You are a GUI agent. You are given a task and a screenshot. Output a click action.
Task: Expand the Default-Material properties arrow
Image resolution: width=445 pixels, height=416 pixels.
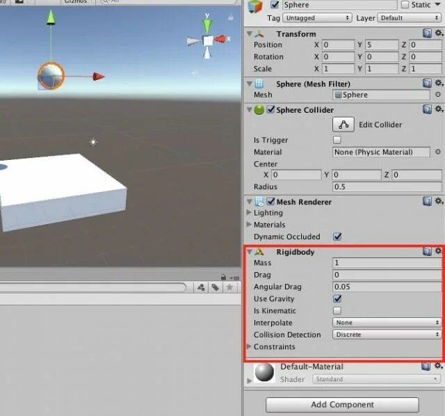coord(250,381)
